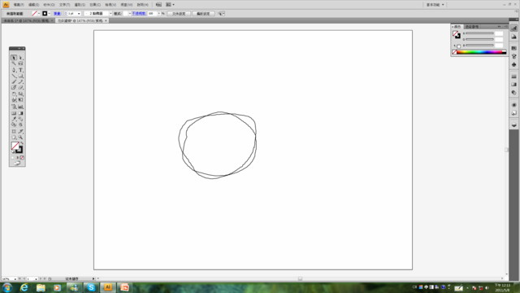Open stroke color dropdown in control bar
The image size is (520, 293).
pyautogui.click(x=49, y=14)
